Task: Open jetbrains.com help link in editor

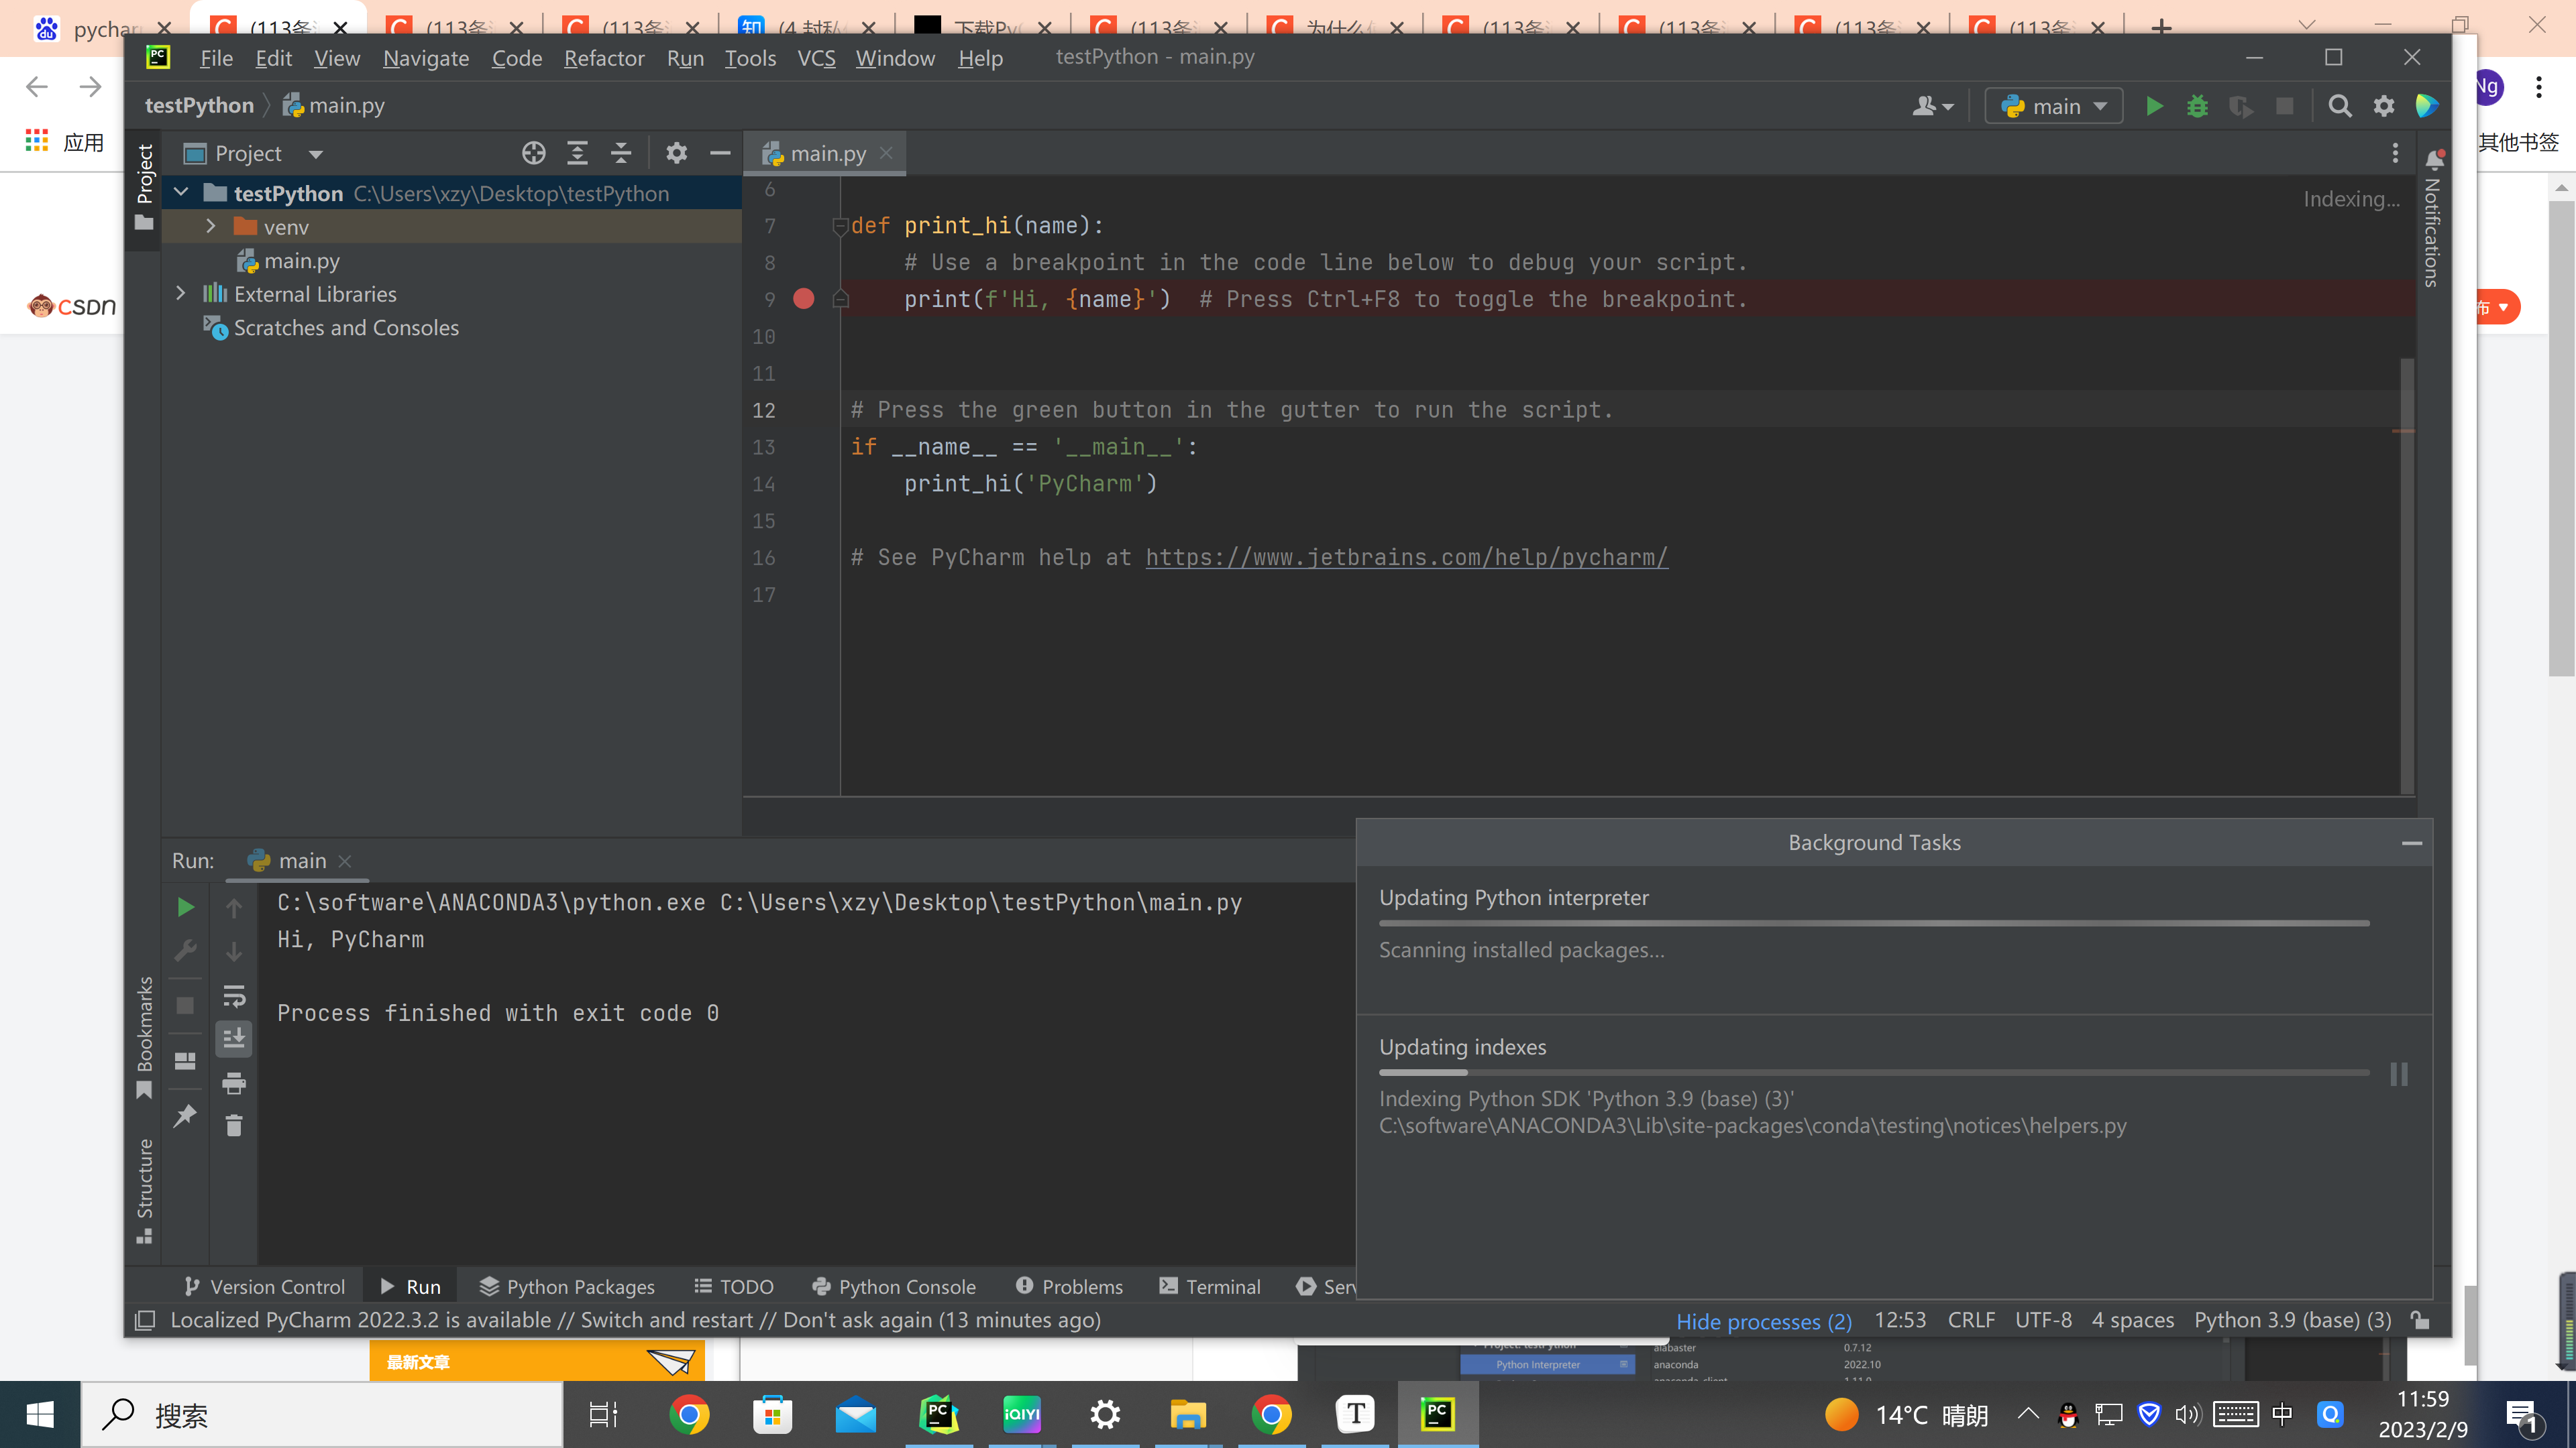Action: pos(1406,558)
